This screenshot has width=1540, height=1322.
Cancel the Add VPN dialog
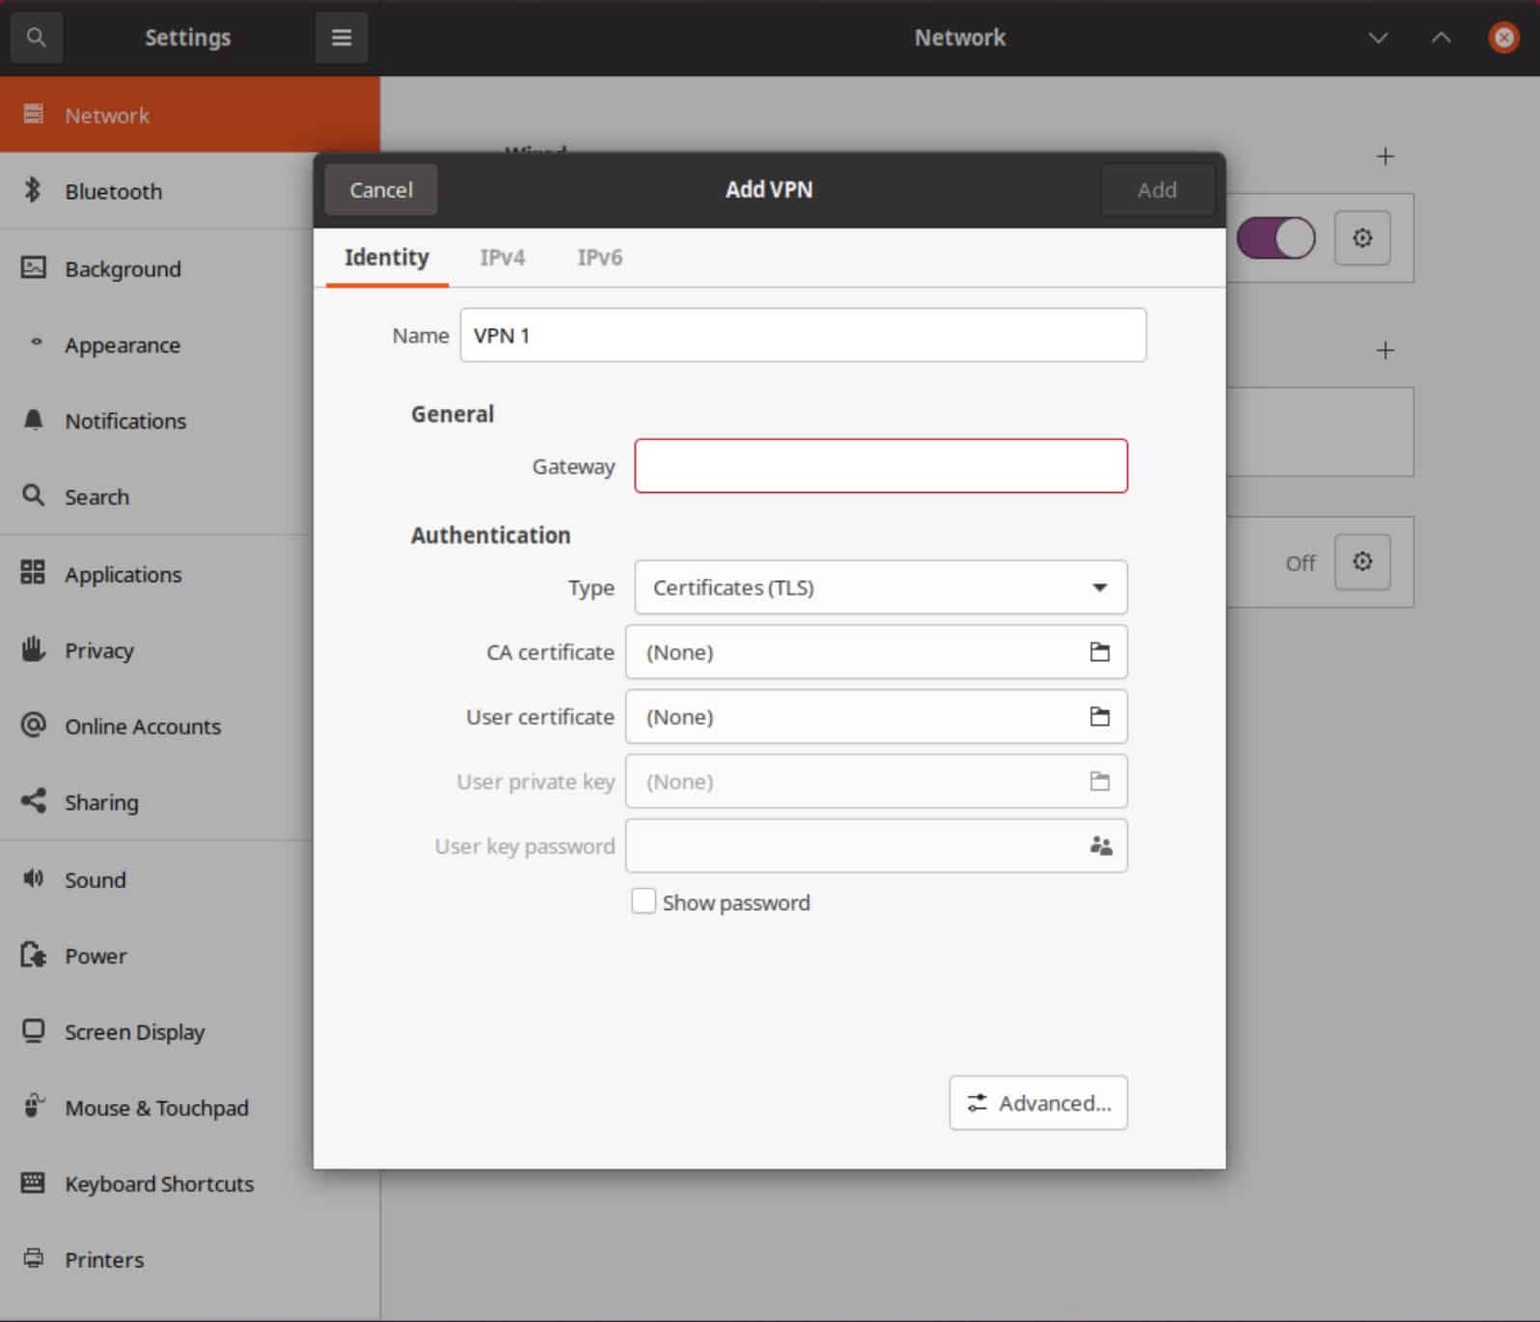380,190
